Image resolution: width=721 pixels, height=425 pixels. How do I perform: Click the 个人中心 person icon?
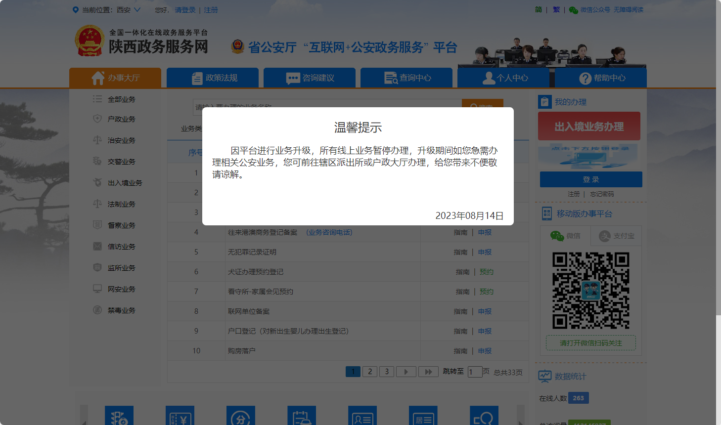click(489, 78)
